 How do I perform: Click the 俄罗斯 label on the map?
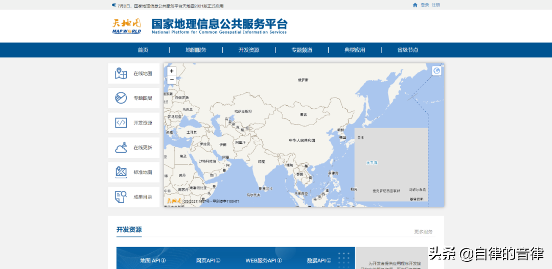point(303,80)
